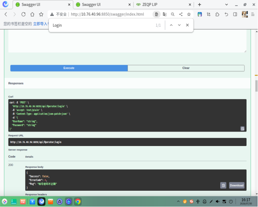Select the Request URL text
Viewport: 258px width, 207px height.
[x=36, y=142]
